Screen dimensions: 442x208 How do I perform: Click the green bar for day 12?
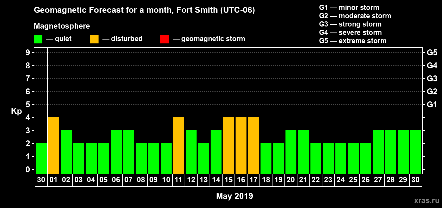pyautogui.click(x=191, y=152)
